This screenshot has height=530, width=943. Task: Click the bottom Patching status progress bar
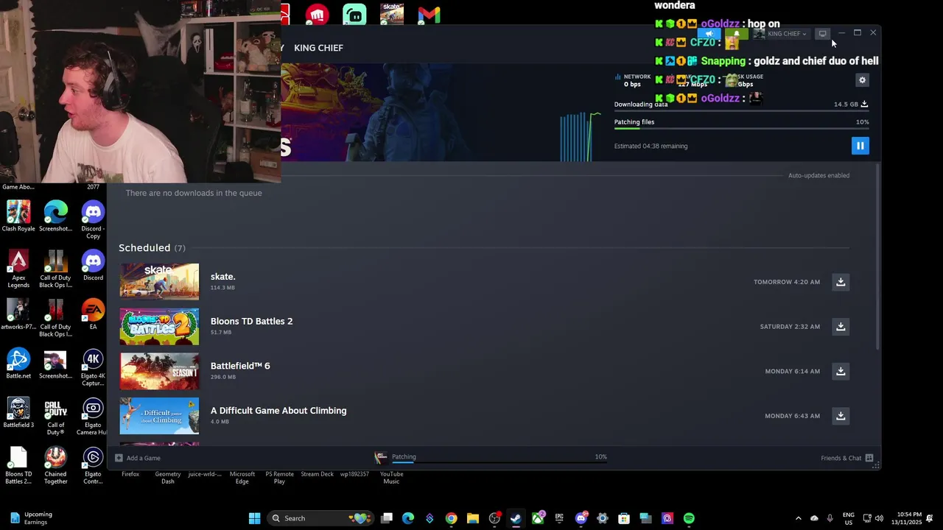point(499,463)
